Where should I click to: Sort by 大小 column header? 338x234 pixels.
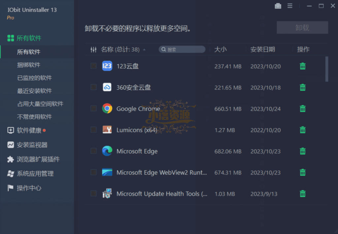(220, 50)
